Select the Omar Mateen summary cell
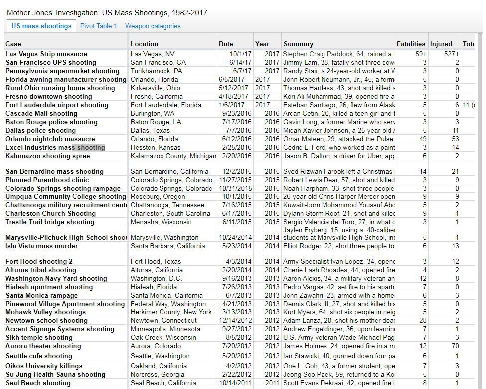Image resolution: width=486 pixels, height=389 pixels. tap(338, 139)
